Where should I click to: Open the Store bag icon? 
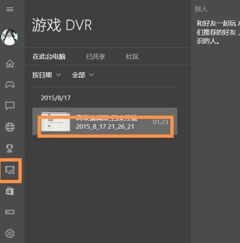coord(10,191)
